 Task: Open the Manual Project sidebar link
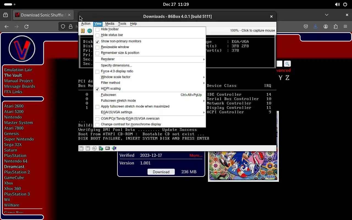[x=18, y=81]
